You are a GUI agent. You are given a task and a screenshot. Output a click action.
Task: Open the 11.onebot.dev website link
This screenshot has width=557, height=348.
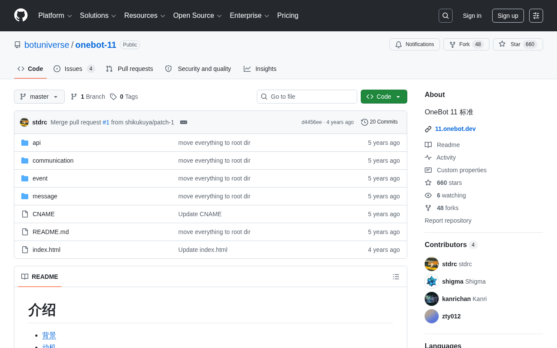455,129
